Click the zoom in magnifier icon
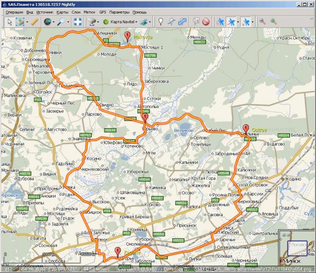The height and width of the screenshot is (273, 316). (273, 21)
